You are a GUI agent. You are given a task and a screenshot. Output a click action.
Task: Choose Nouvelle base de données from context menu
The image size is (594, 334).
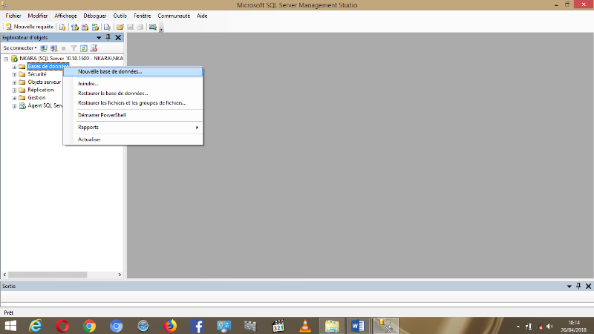tap(133, 71)
